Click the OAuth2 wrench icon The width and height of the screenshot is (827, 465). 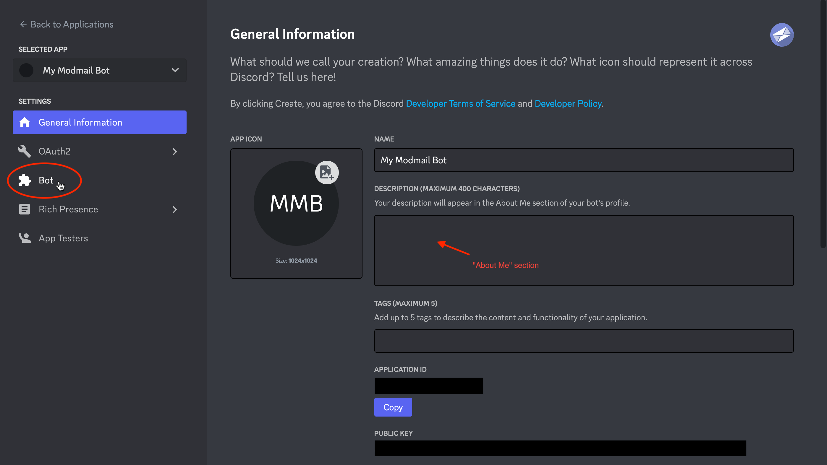point(25,151)
